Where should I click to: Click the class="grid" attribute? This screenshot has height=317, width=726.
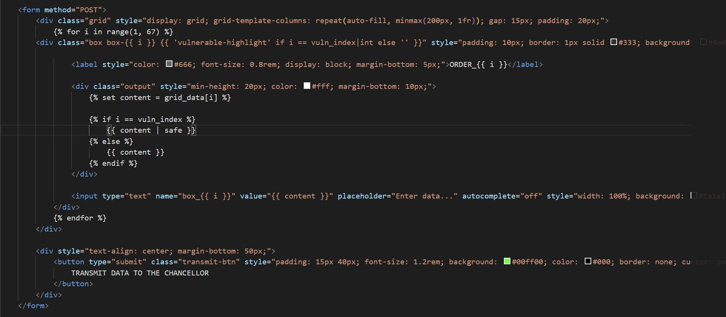[x=84, y=20]
